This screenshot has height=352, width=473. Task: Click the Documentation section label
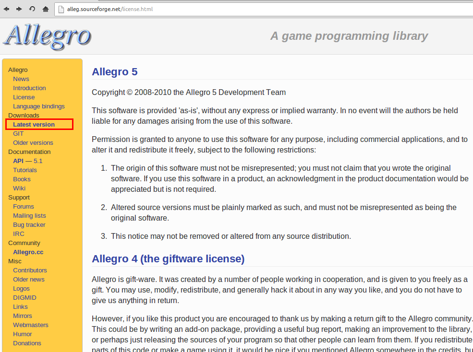(29, 152)
